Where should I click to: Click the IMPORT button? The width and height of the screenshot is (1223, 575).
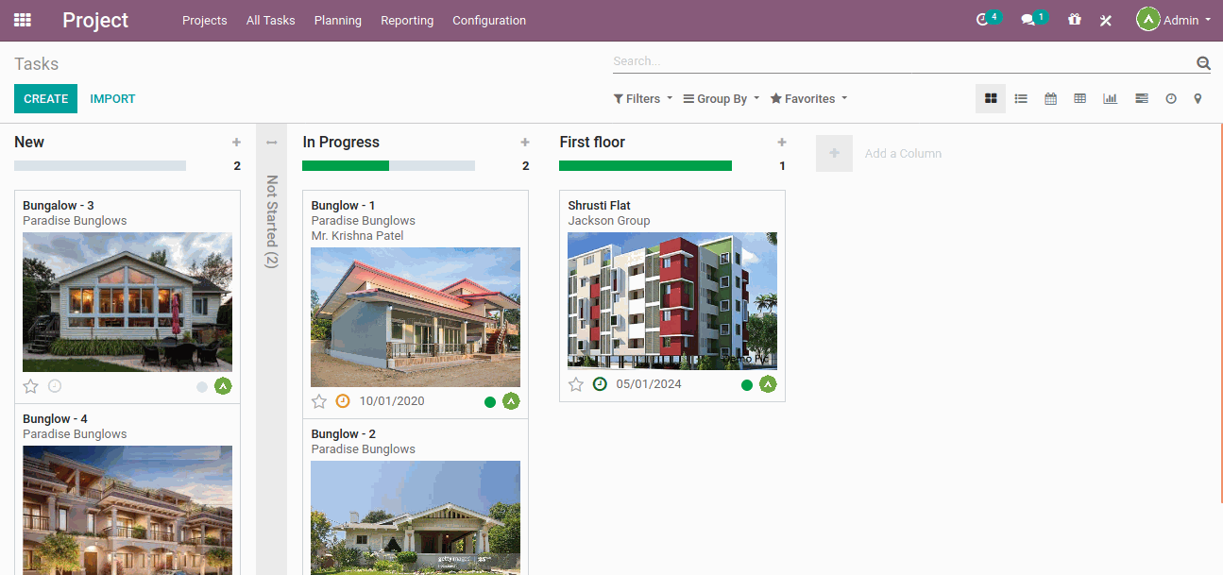[112, 98]
